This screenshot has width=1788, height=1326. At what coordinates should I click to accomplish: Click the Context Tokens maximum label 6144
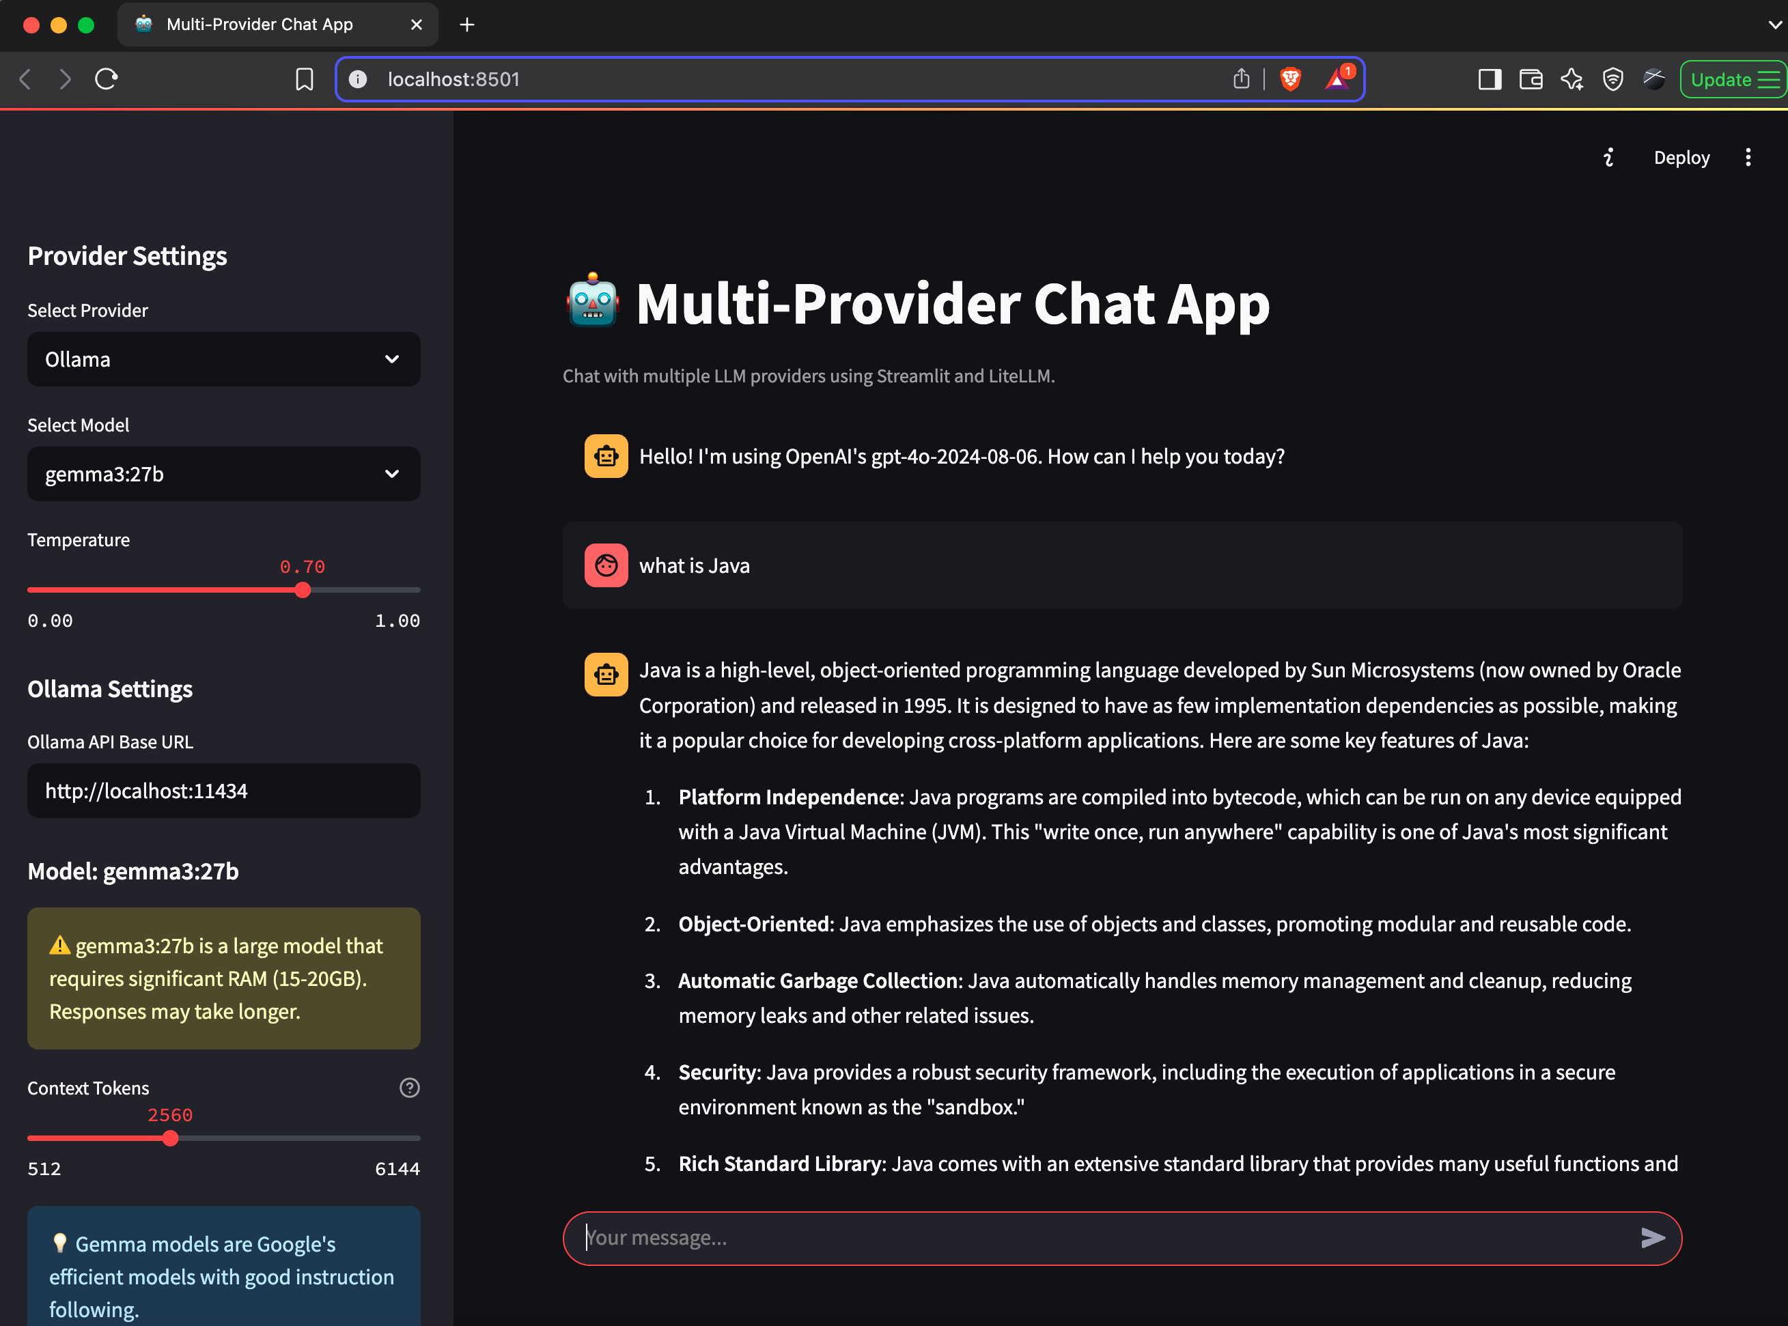pos(397,1169)
